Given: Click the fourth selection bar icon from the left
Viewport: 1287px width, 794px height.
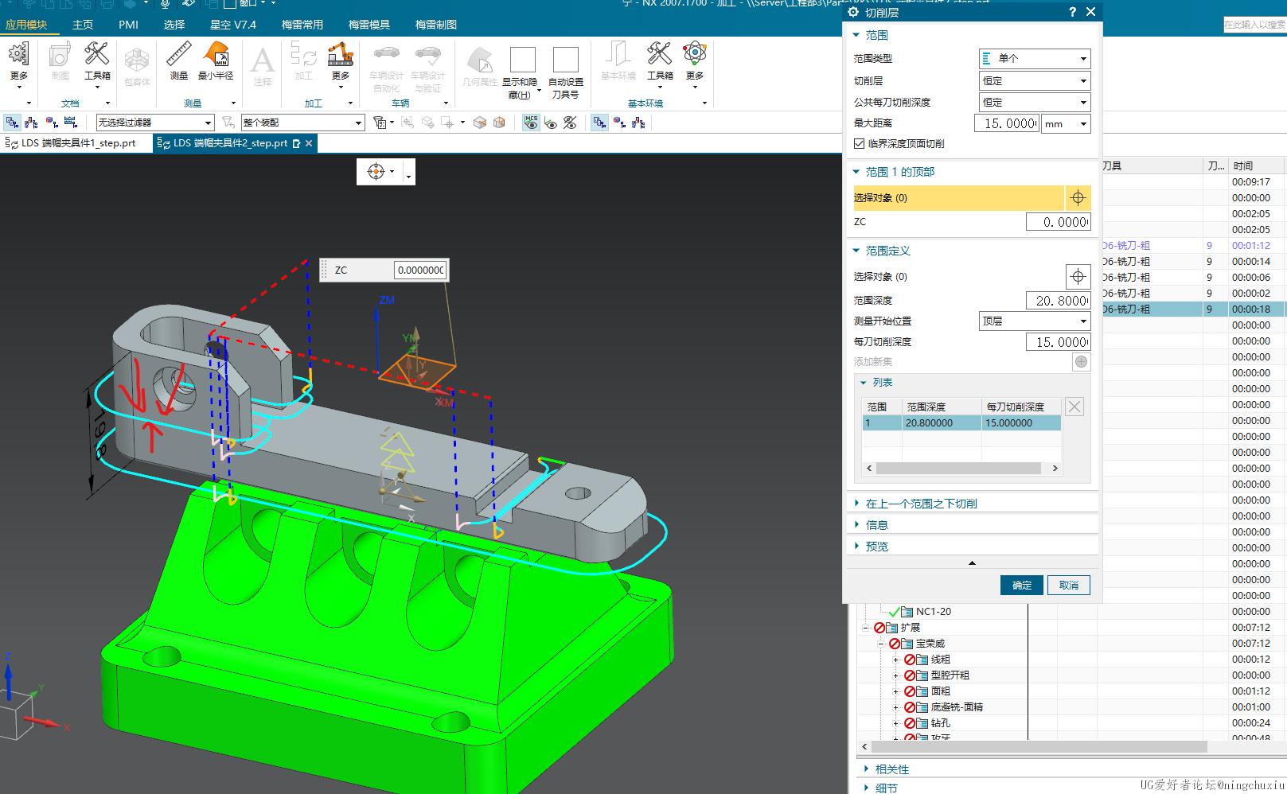Looking at the screenshot, I should coord(71,123).
